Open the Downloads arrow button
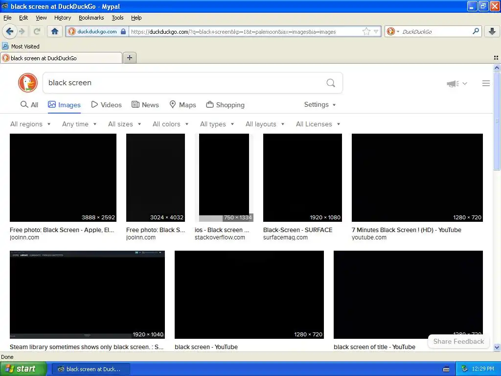Screen dimensions: 501x376 [x=492, y=31]
